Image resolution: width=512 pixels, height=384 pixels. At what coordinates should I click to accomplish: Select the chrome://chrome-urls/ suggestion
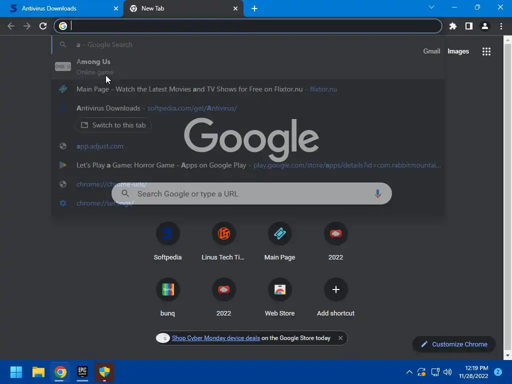248,184
